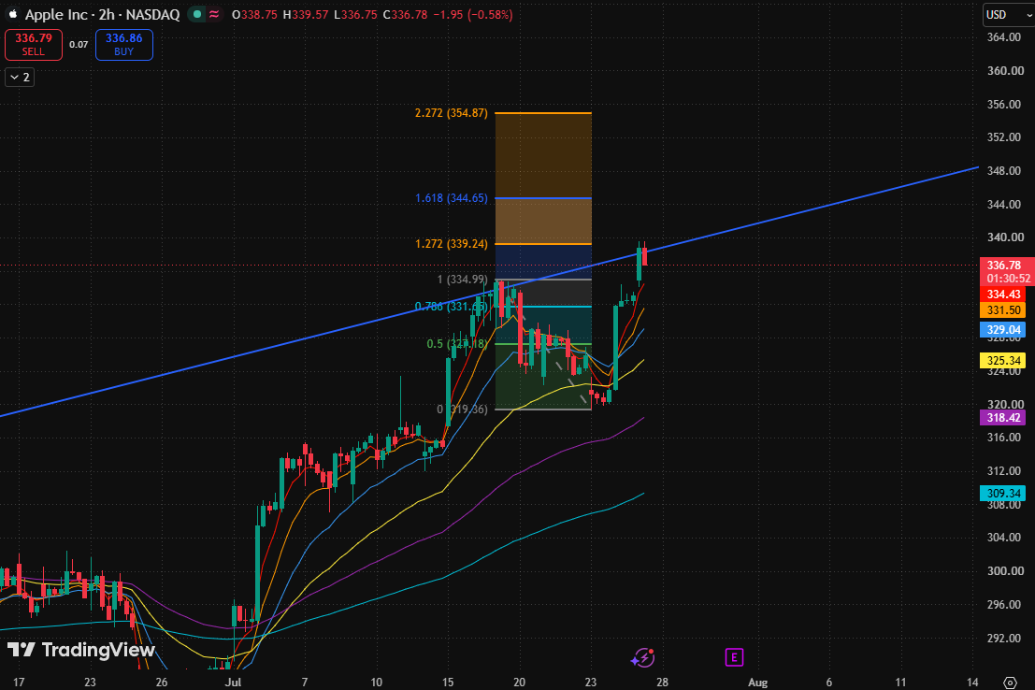Select the 2.272 (354.87) Fibonacci level label
Screen dimensions: 1035x690
coord(452,113)
